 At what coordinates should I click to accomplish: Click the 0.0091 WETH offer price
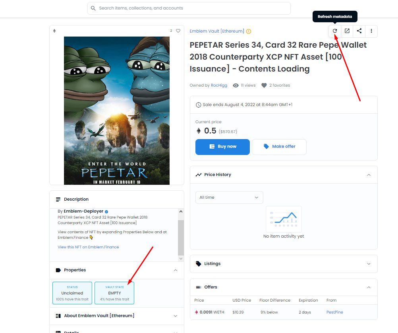pos(212,312)
